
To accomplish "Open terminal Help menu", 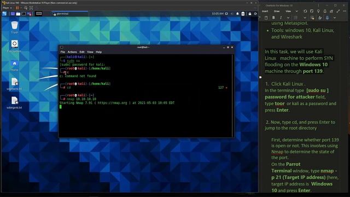I will coord(98,52).
